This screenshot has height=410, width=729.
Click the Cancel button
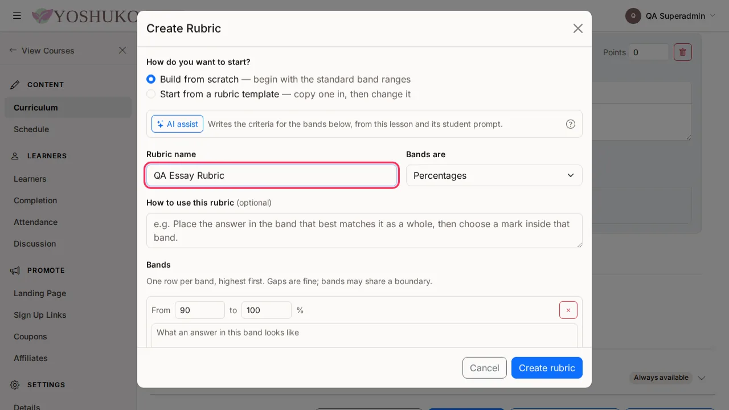pos(485,368)
